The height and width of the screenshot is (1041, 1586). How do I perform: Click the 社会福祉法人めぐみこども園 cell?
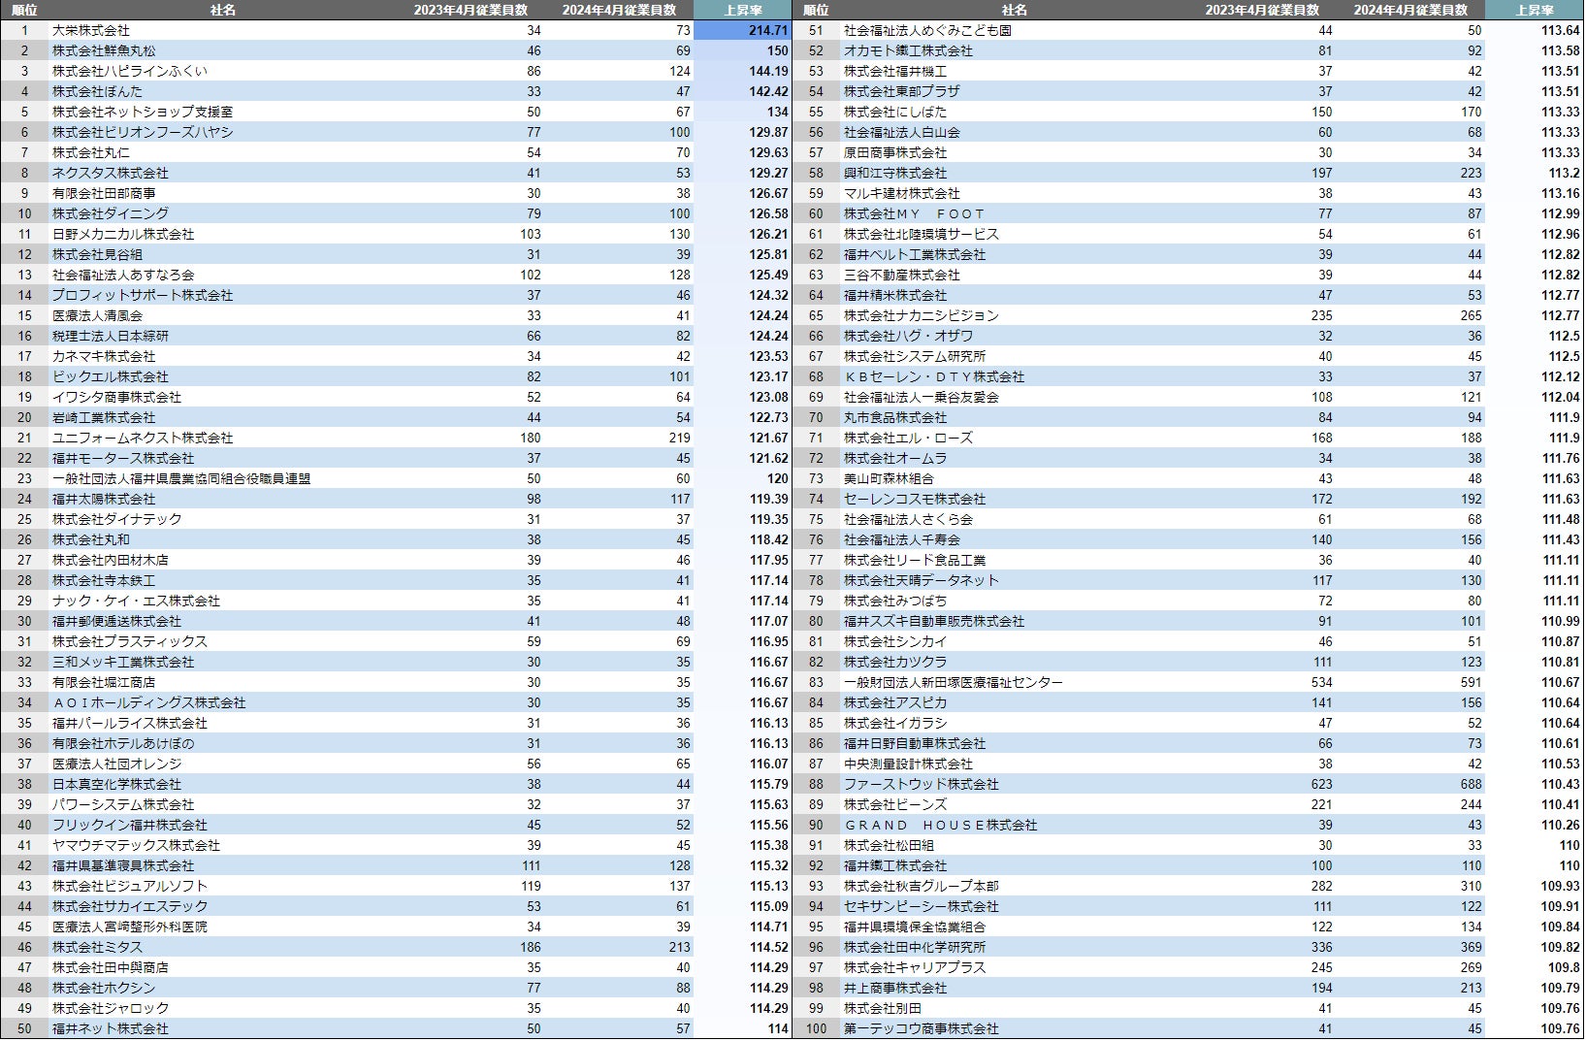tap(927, 30)
